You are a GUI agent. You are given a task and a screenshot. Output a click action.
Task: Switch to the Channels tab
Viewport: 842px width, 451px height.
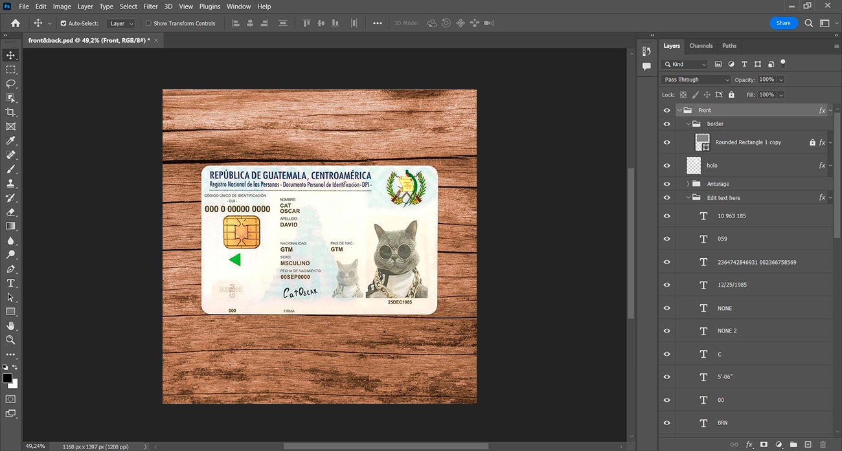tap(701, 46)
